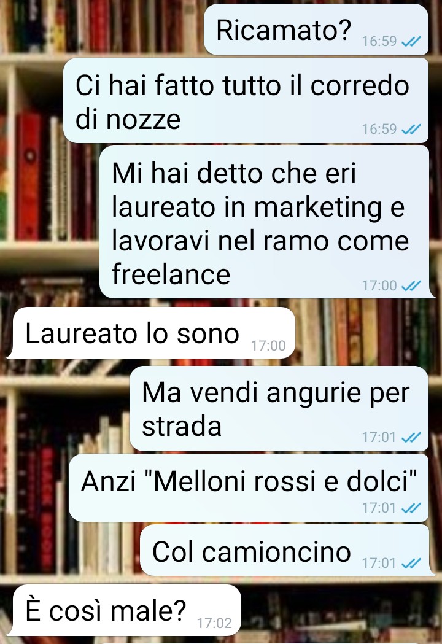Tap the 16:59 timestamp on "Ricamato?"
The width and height of the screenshot is (442, 644).
379,42
